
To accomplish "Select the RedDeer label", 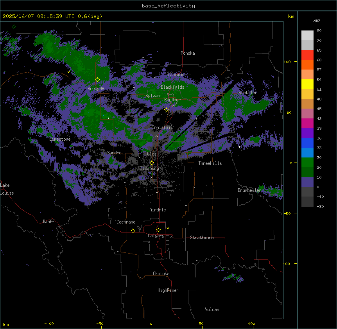I will coord(172,100).
